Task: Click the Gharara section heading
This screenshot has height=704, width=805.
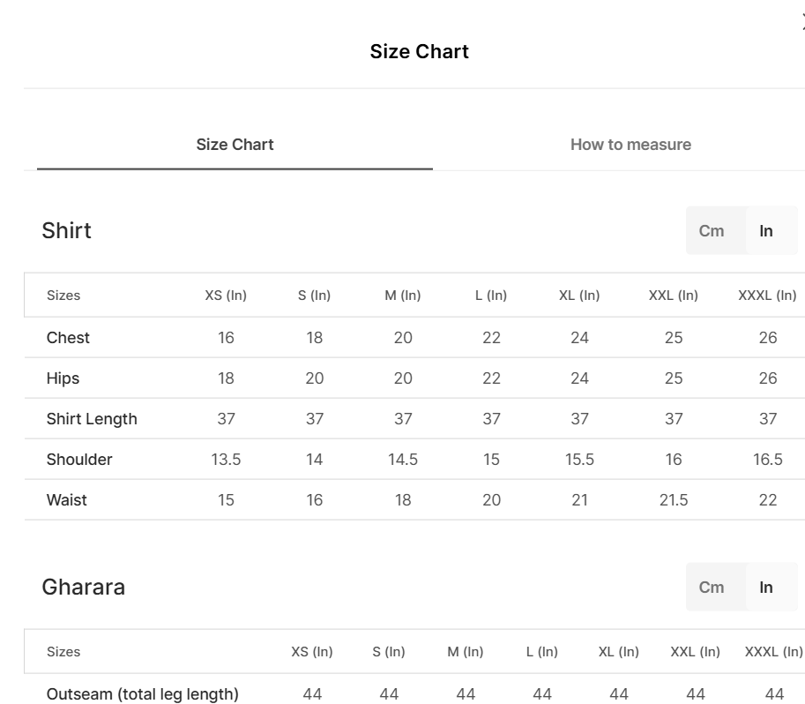Action: pyautogui.click(x=83, y=588)
